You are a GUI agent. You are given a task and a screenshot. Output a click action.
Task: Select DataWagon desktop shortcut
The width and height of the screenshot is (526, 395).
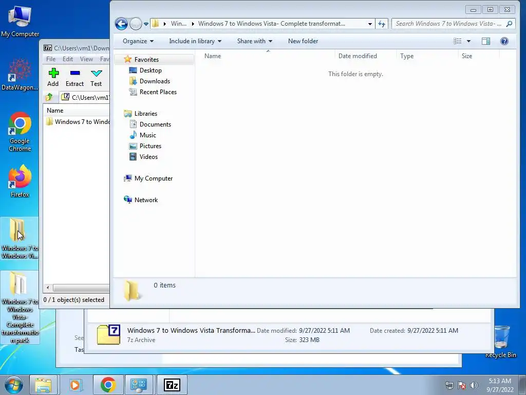point(20,75)
